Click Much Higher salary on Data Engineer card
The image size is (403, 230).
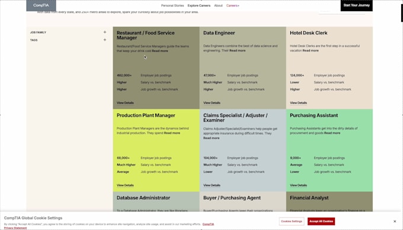(x=213, y=82)
